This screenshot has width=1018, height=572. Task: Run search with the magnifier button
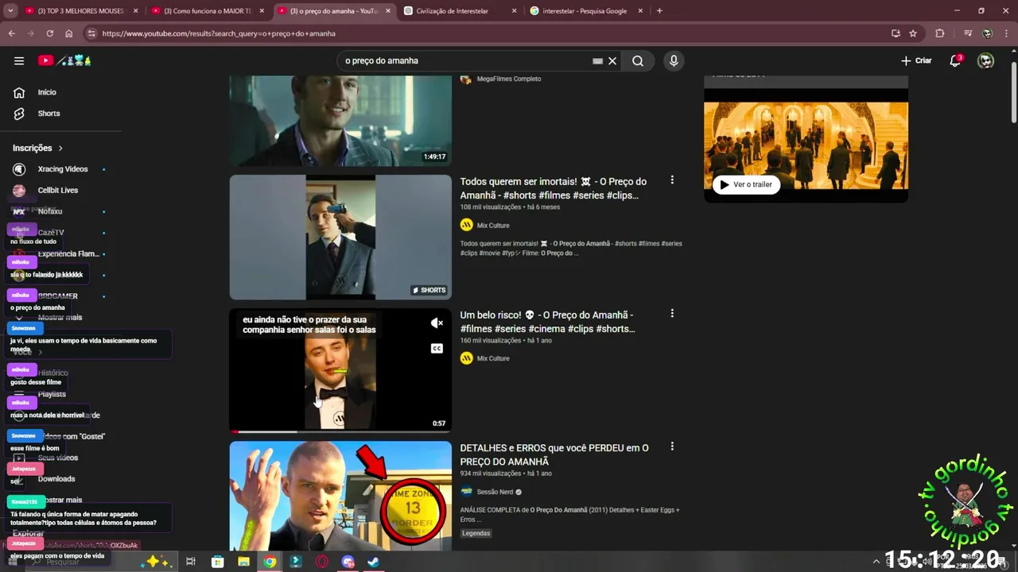[638, 60]
